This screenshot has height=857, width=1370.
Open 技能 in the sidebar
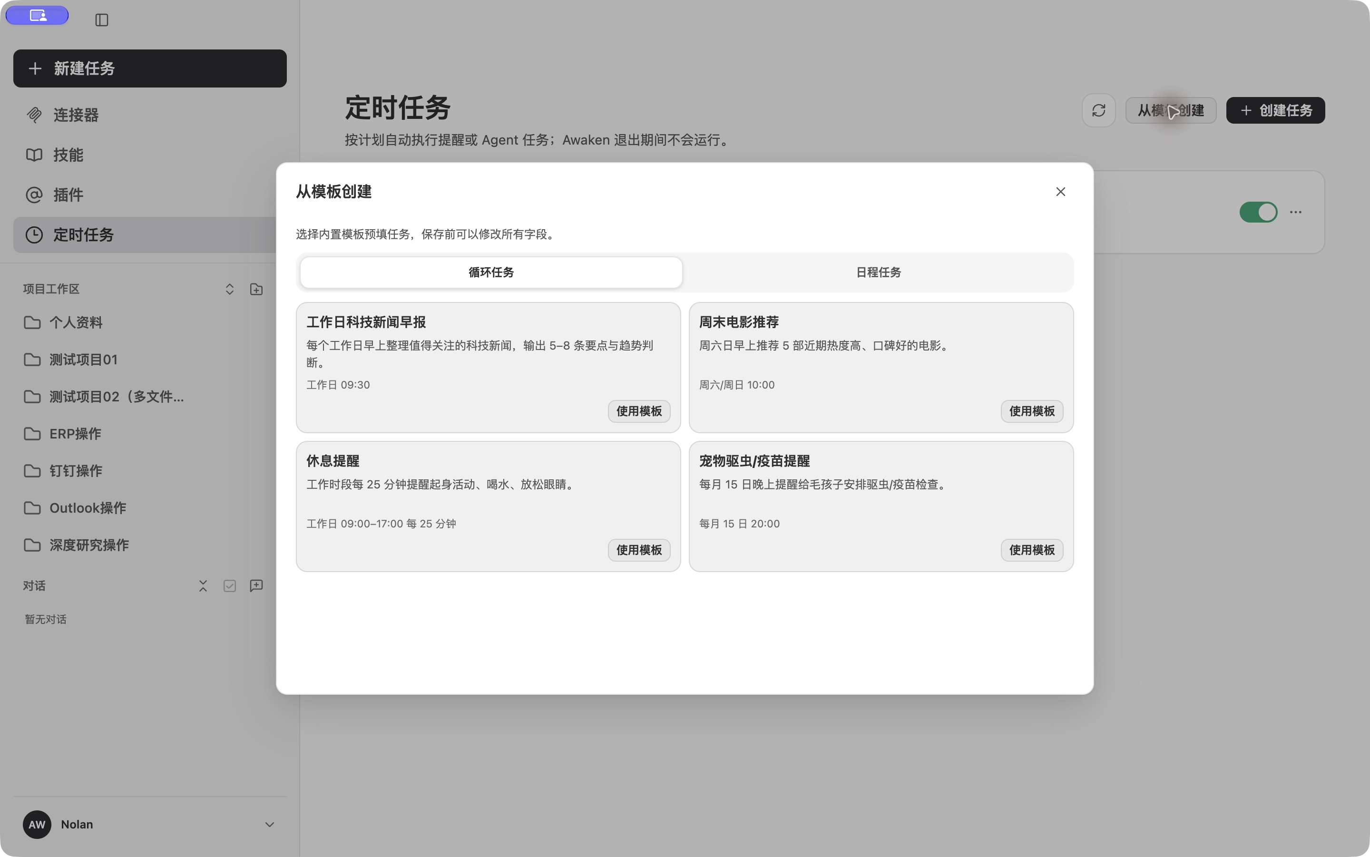pyautogui.click(x=150, y=155)
